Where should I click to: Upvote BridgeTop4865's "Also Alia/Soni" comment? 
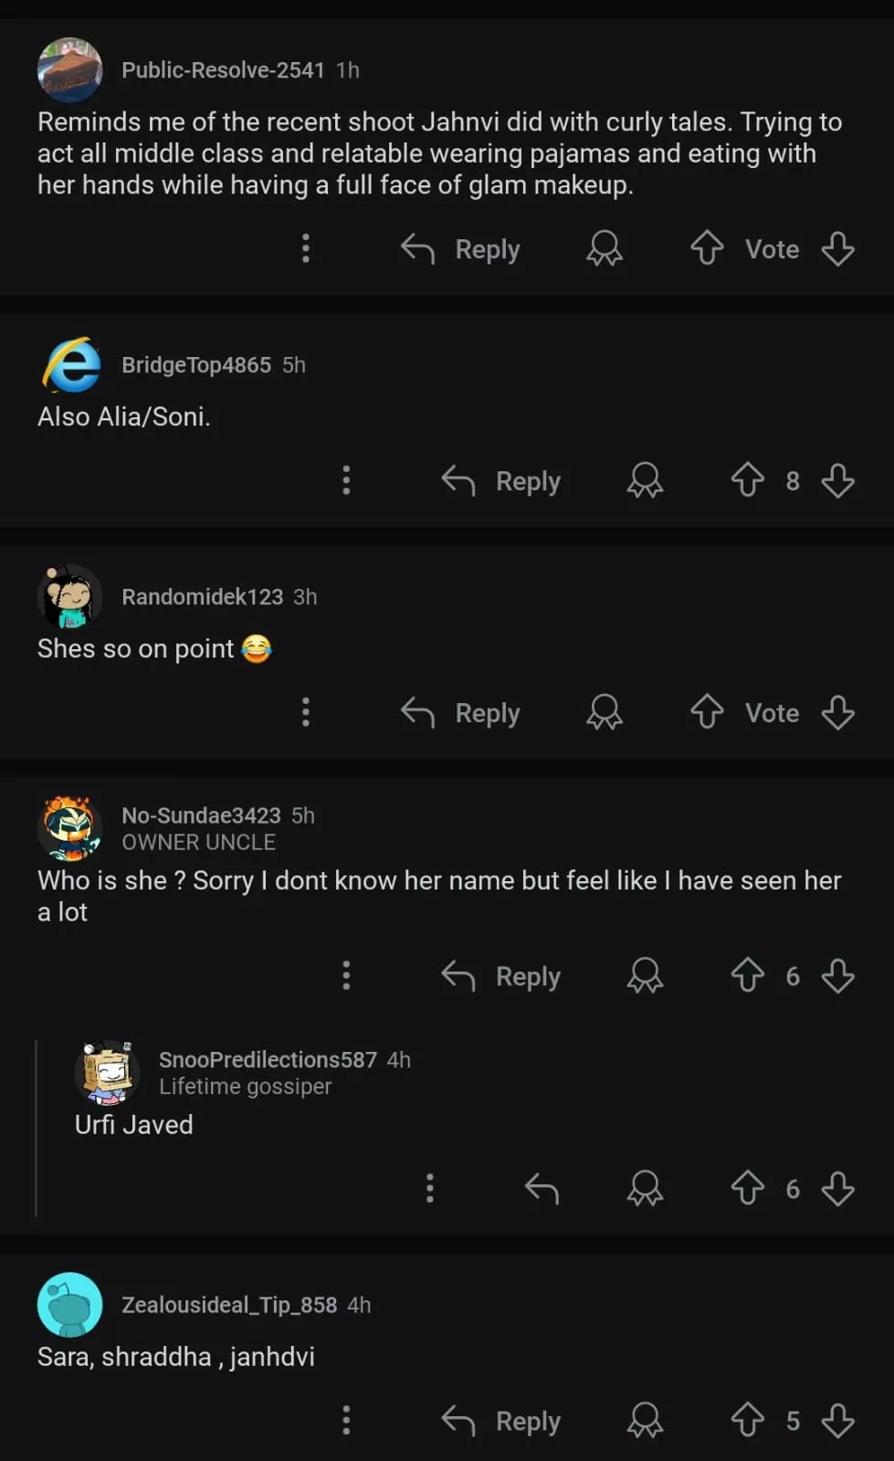[747, 480]
